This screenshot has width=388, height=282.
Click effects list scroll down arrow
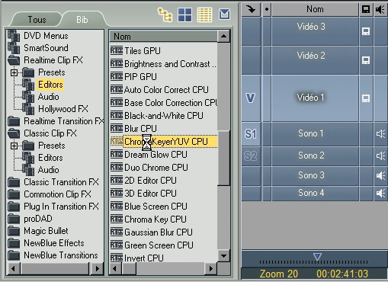[224, 255]
